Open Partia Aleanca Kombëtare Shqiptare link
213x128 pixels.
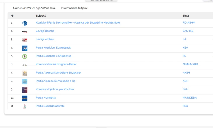click(x=58, y=73)
